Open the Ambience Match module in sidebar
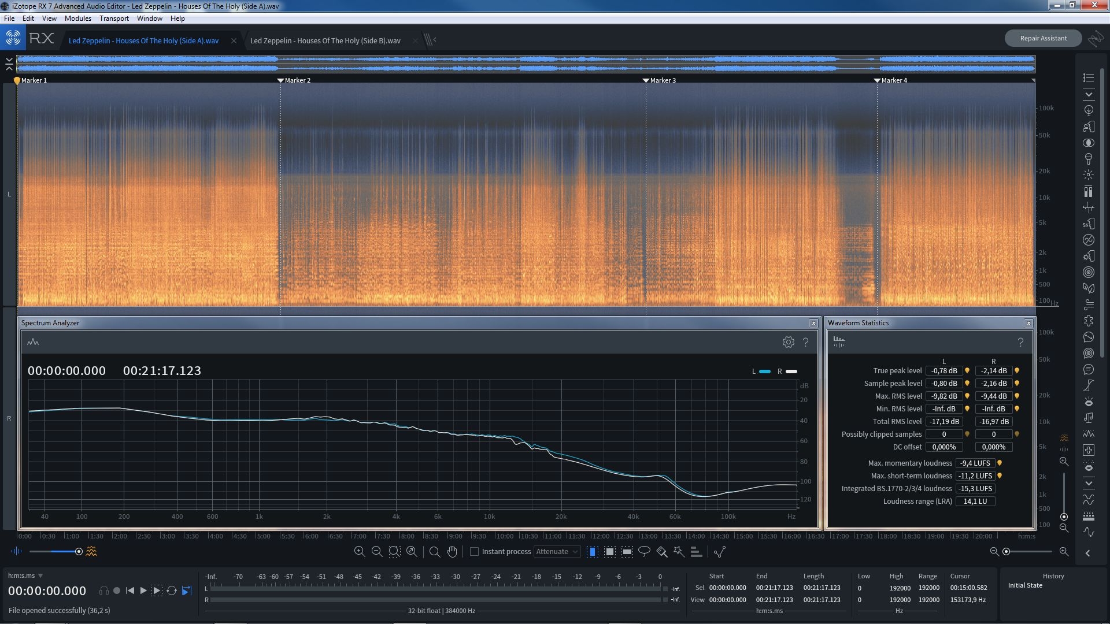1110x624 pixels. coord(1089,110)
